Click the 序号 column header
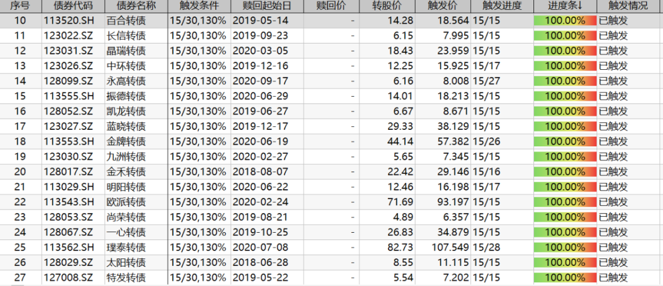 point(20,6)
